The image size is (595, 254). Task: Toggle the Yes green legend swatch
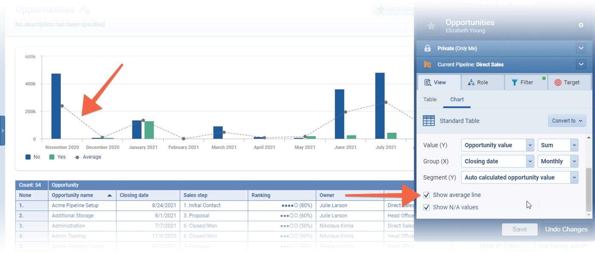pyautogui.click(x=52, y=157)
